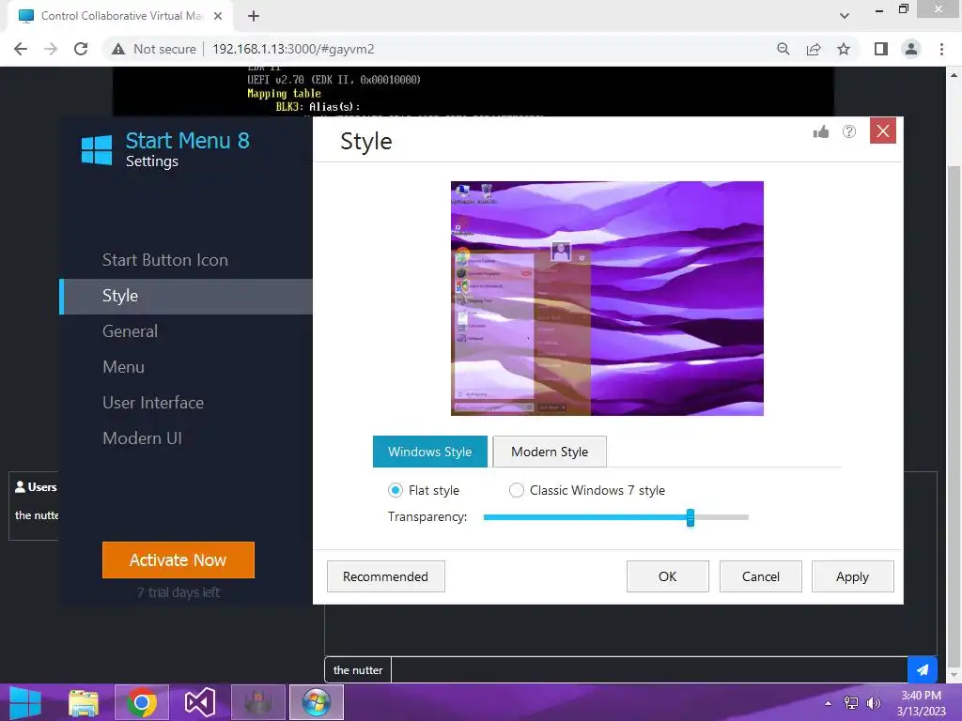Reload the browser page
Image resolution: width=962 pixels, height=721 pixels.
click(81, 49)
